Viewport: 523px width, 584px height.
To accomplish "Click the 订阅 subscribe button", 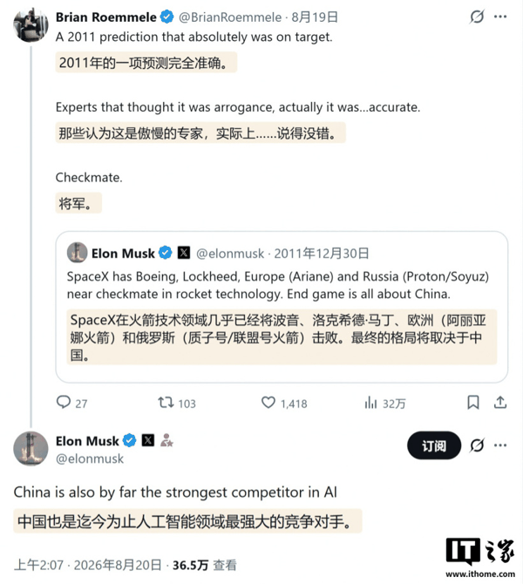I will (x=434, y=445).
